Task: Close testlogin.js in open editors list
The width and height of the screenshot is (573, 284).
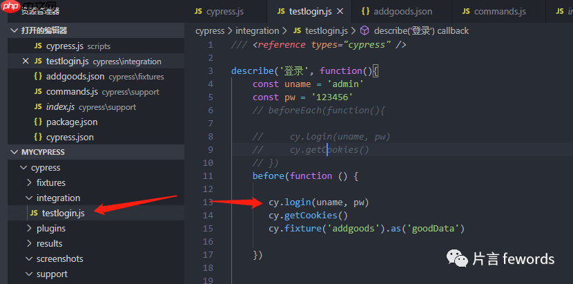Action: pos(26,61)
